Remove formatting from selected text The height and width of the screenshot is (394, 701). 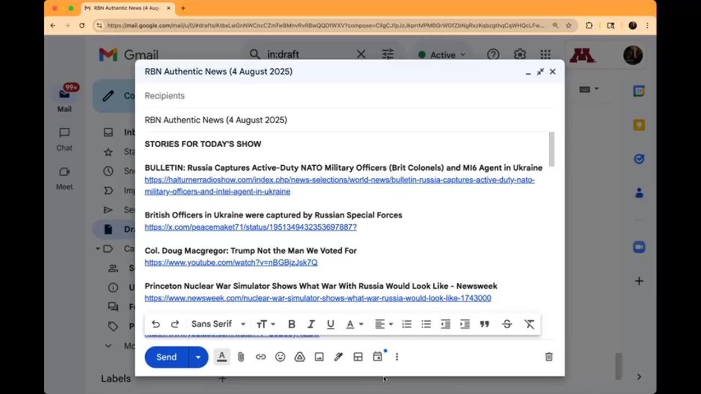click(529, 324)
